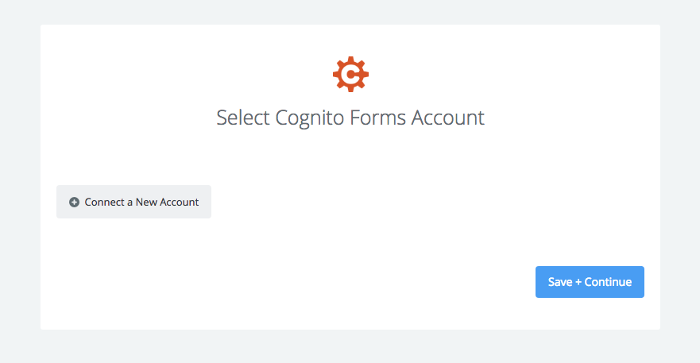This screenshot has width=700, height=363.
Task: Click the Select Cognito Forms Account heading
Action: pyautogui.click(x=350, y=118)
